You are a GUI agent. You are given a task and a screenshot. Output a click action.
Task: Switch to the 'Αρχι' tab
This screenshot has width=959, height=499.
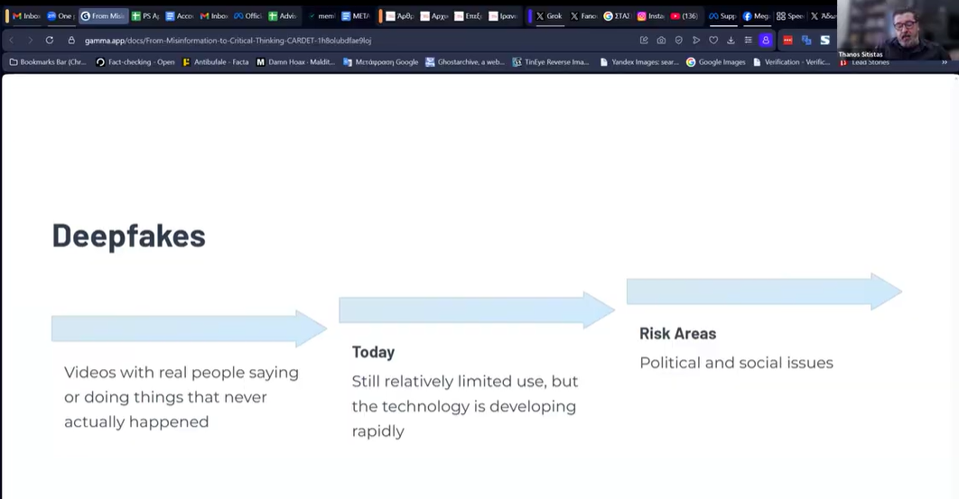pyautogui.click(x=433, y=16)
